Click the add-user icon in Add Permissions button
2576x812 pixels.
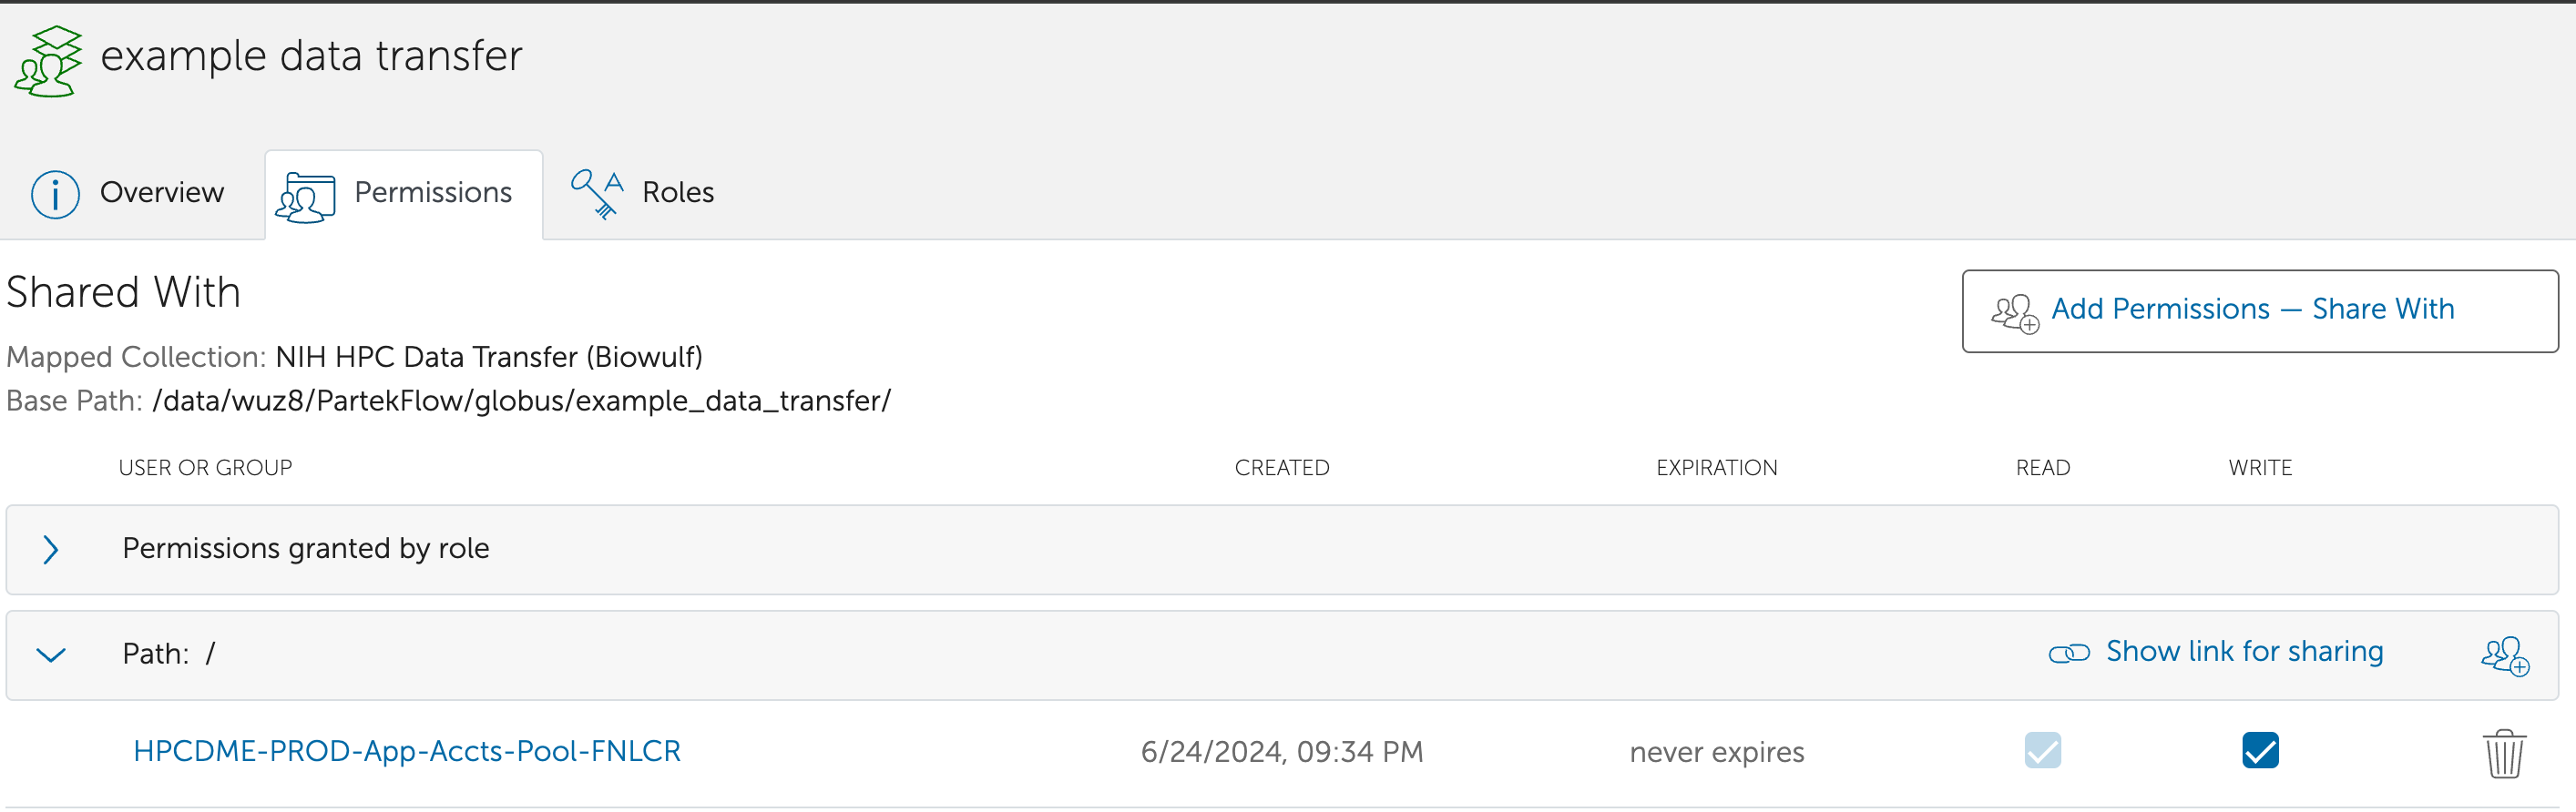(2014, 312)
